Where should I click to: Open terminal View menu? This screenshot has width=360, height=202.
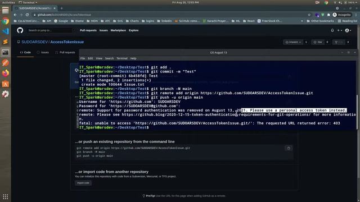99,58
